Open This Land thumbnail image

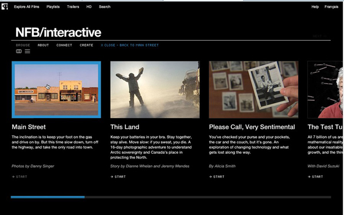click(155, 89)
